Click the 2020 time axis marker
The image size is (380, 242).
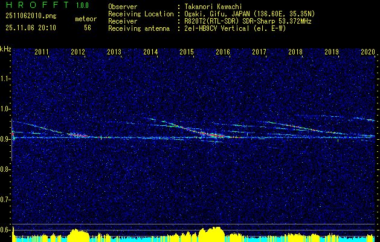tap(368, 51)
